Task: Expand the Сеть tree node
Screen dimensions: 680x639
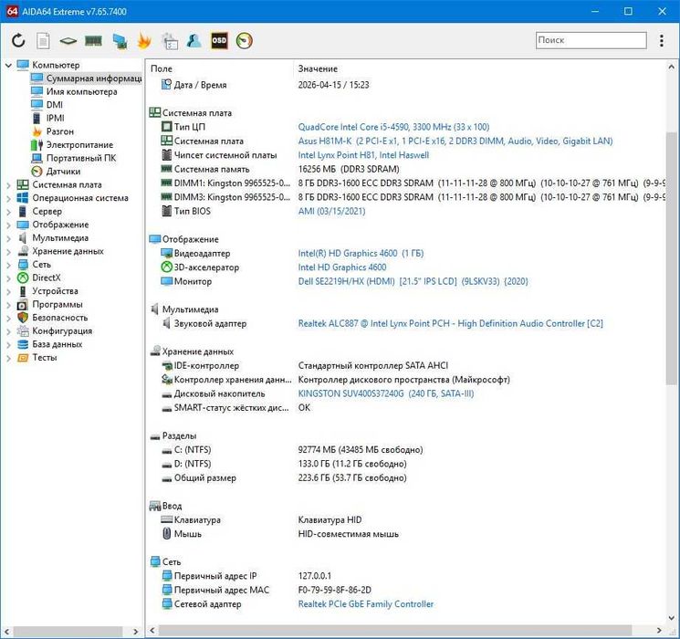Action: [8, 265]
